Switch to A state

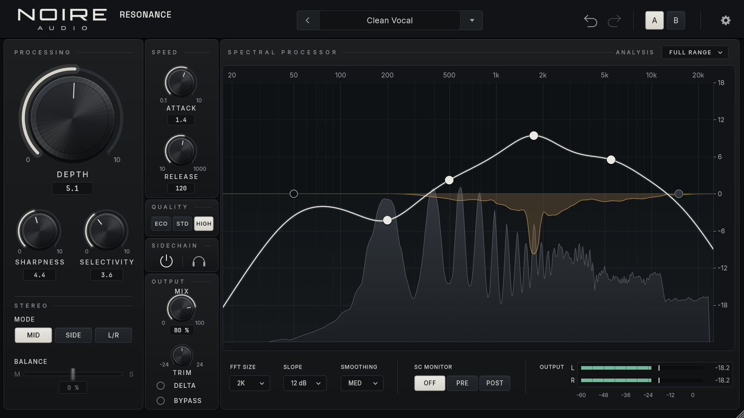pyautogui.click(x=654, y=20)
